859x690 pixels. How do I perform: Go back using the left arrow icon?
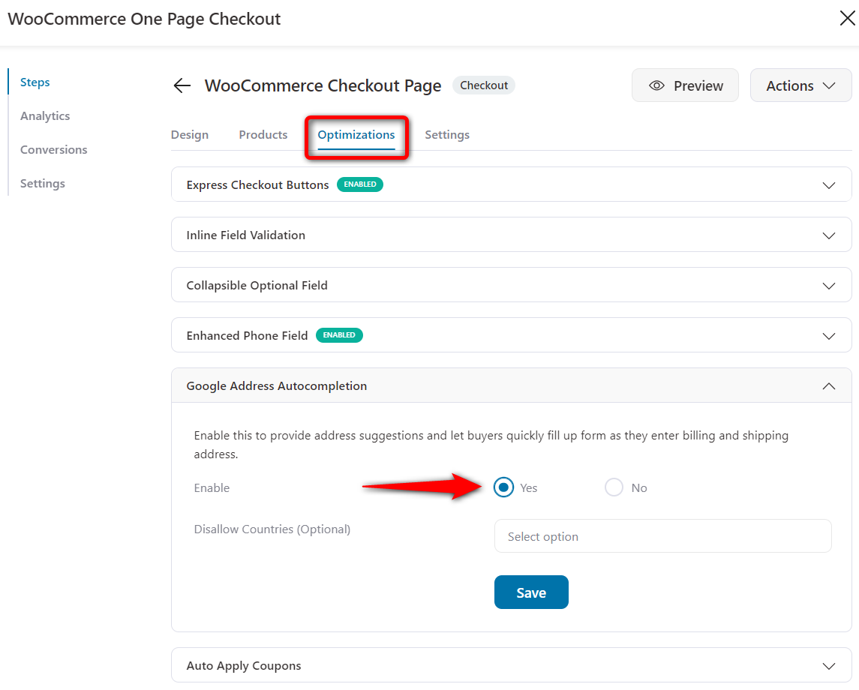point(182,85)
